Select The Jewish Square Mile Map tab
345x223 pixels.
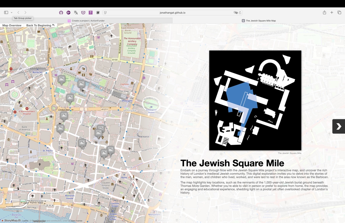(x=259, y=20)
